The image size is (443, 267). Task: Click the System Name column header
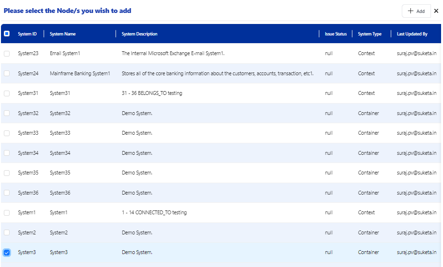coord(63,34)
